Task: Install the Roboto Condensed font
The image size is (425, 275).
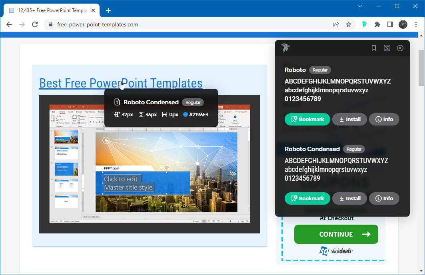Action: click(349, 198)
